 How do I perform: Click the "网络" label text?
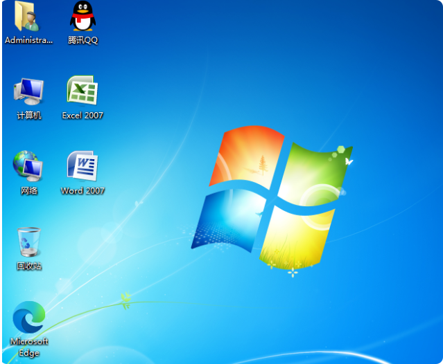tap(28, 191)
